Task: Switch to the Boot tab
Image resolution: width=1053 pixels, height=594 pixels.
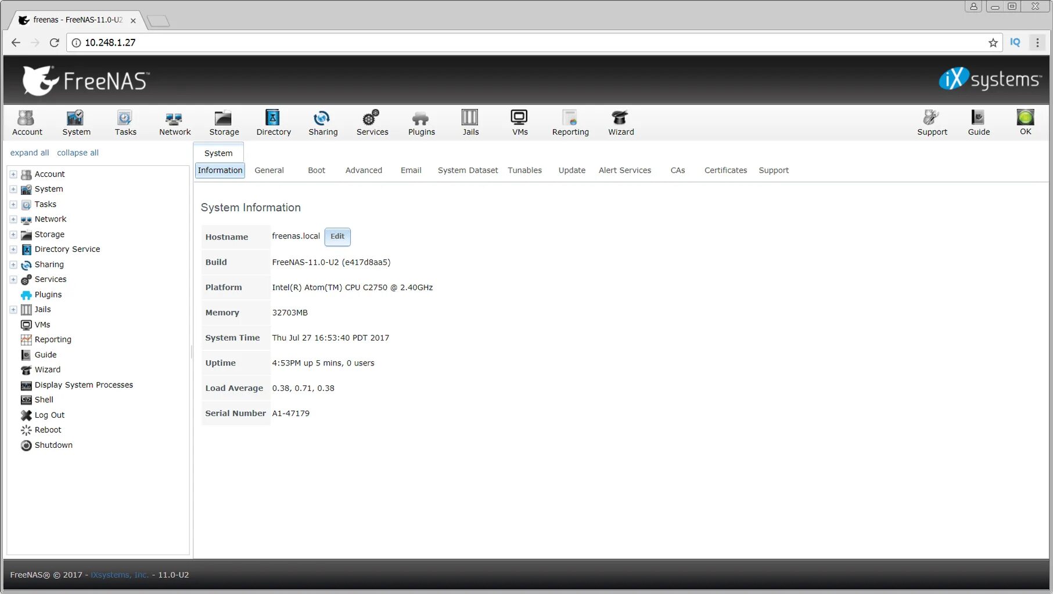Action: [317, 170]
